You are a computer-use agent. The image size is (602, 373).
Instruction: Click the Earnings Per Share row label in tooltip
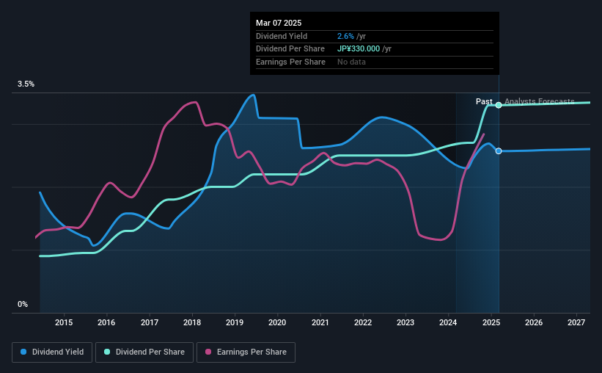click(290, 62)
